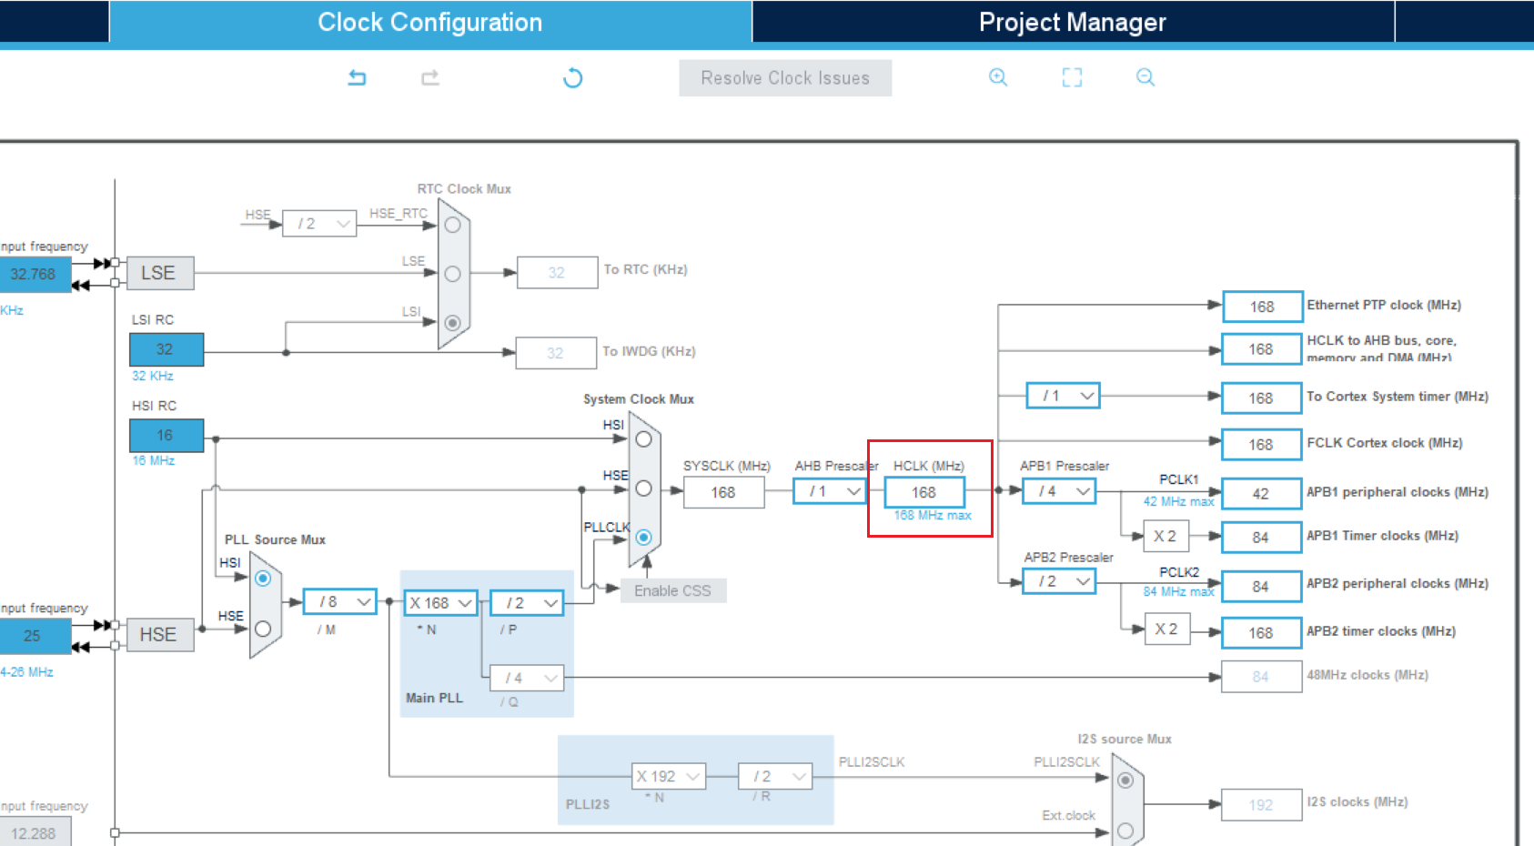Open APB2 Prescaler dropdown

point(1060,581)
